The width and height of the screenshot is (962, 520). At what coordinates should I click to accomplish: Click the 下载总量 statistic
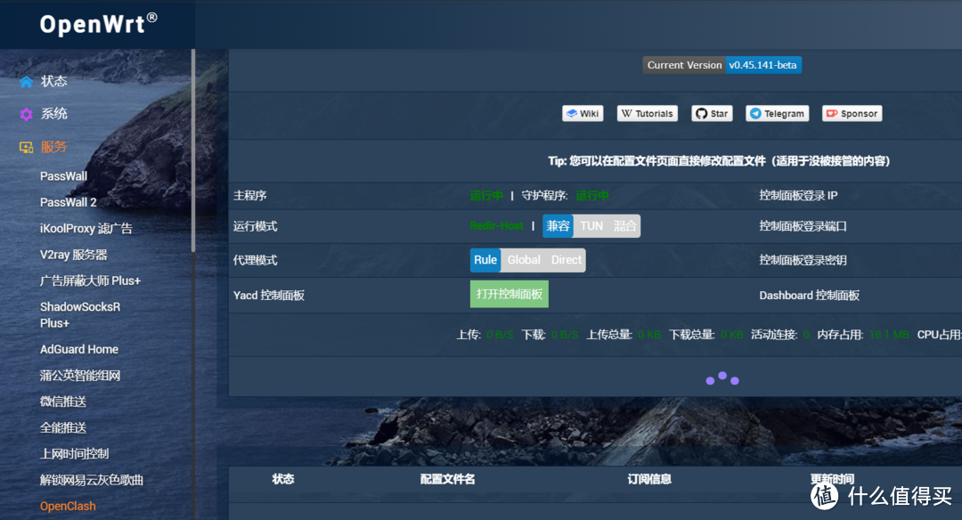click(705, 335)
